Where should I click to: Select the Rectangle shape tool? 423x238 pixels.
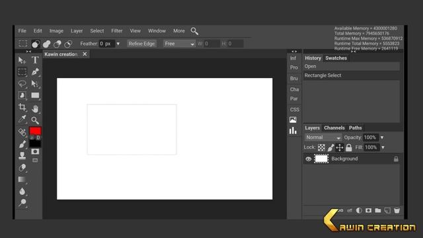point(35,95)
